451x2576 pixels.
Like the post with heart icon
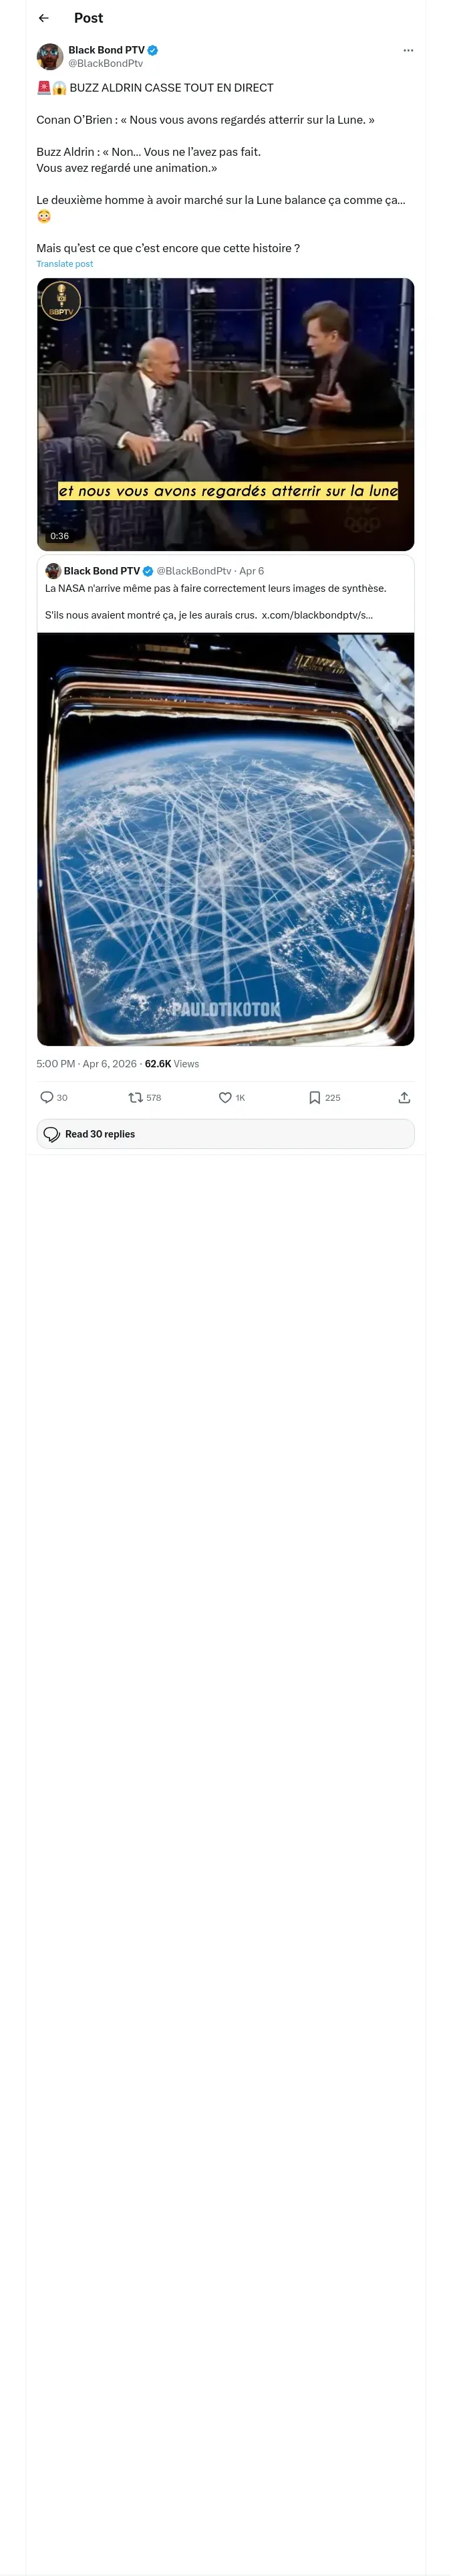coord(232,1097)
